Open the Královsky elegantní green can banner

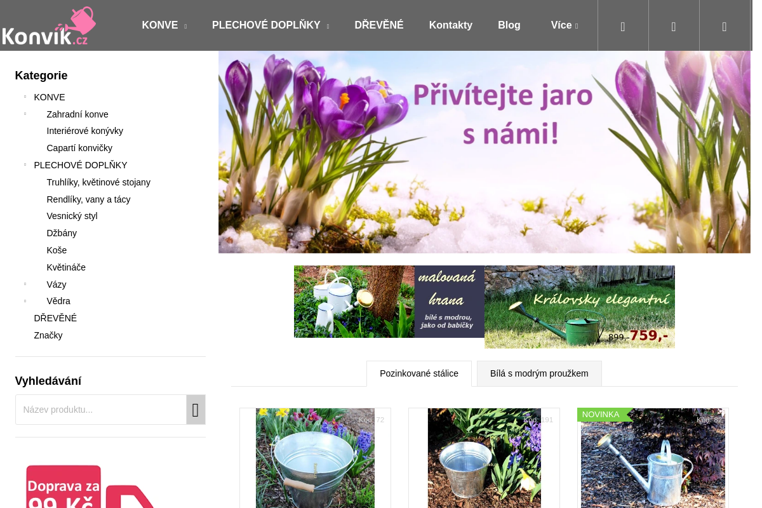click(579, 307)
